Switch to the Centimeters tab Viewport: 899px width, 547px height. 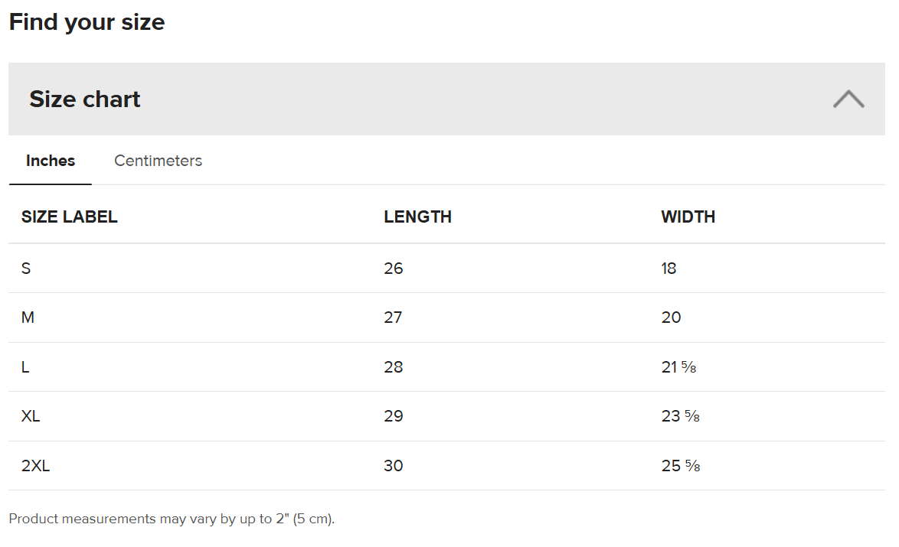click(x=158, y=161)
